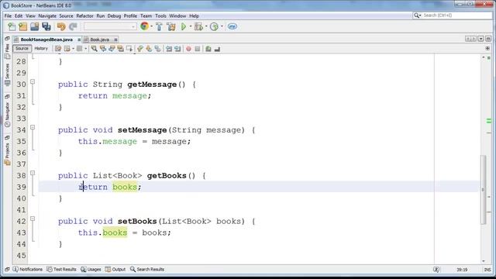Click the Profile Project icon
Screen dimensions: 496x279
[214, 26]
